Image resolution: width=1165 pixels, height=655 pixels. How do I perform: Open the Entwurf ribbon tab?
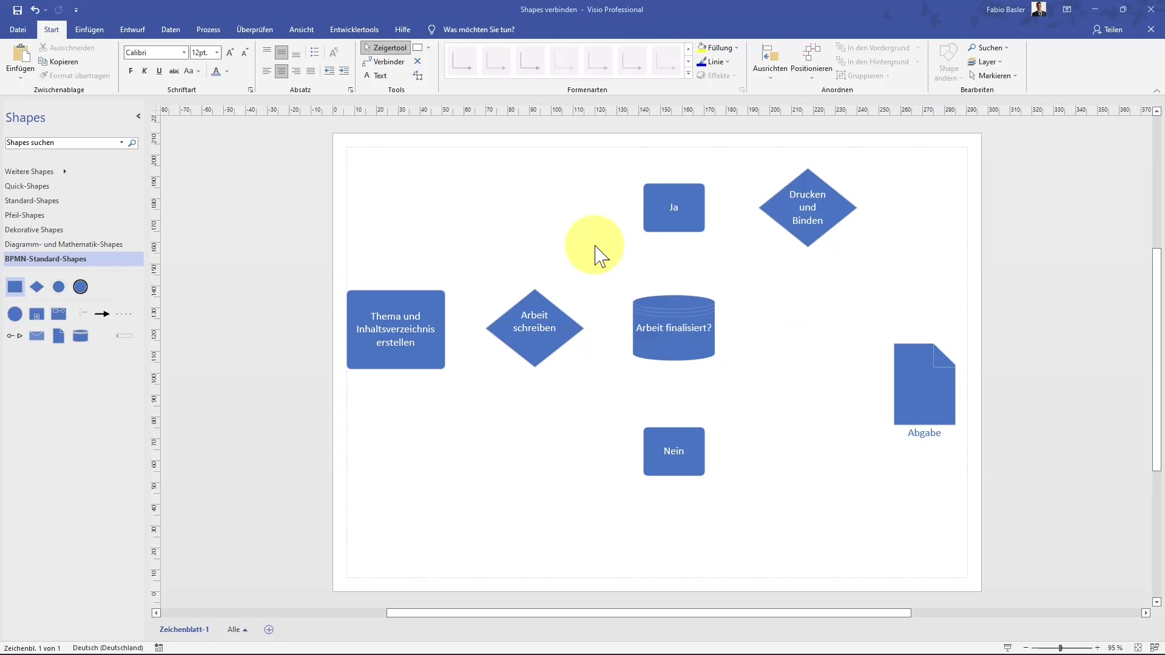[x=132, y=30]
